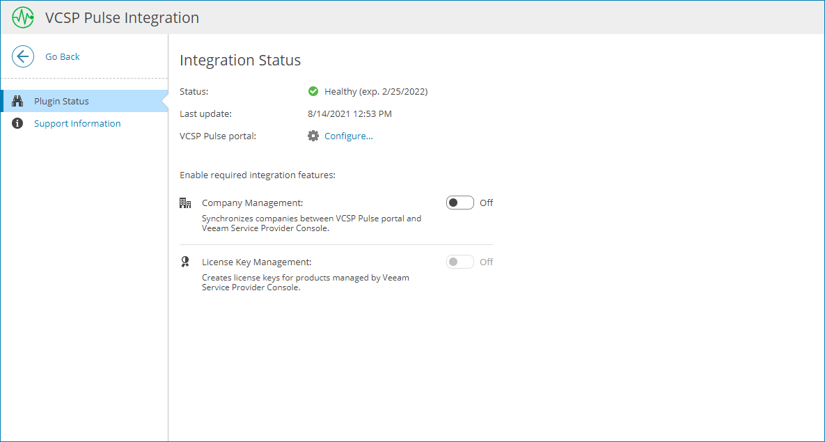Select the Plugin Status binoculars icon
The height and width of the screenshot is (442, 825).
(x=17, y=101)
